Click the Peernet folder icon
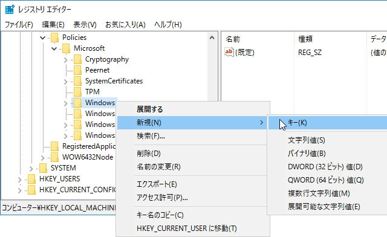The image size is (387, 237). click(77, 70)
